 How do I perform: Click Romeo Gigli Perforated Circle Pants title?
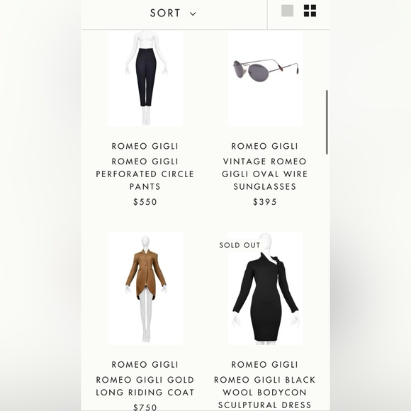pyautogui.click(x=145, y=174)
